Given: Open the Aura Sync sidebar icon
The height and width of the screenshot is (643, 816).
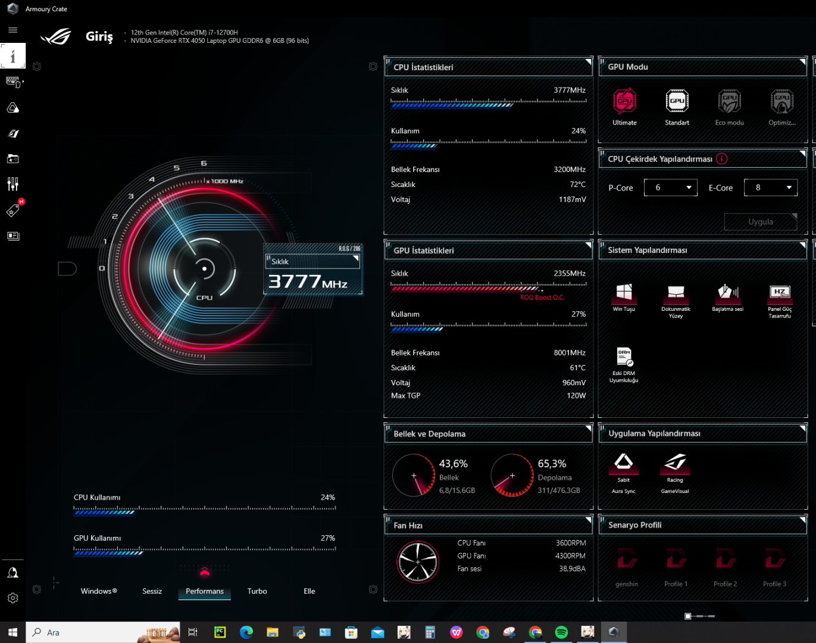Looking at the screenshot, I should (x=12, y=108).
